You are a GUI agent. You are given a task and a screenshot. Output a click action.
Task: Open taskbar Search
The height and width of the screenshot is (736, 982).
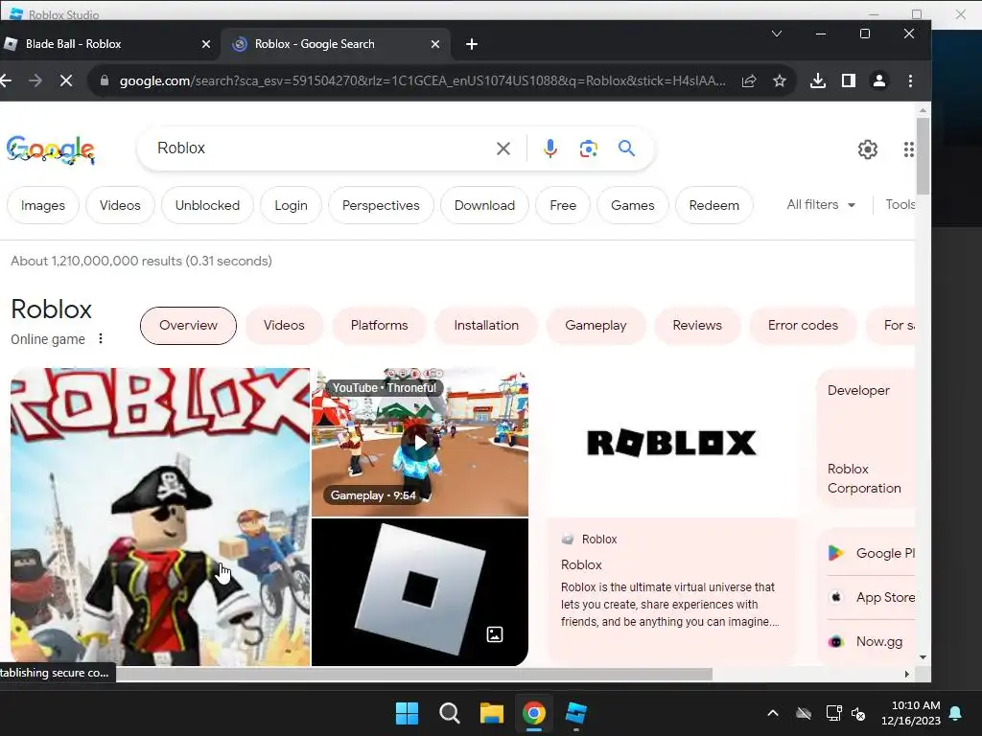pyautogui.click(x=449, y=713)
